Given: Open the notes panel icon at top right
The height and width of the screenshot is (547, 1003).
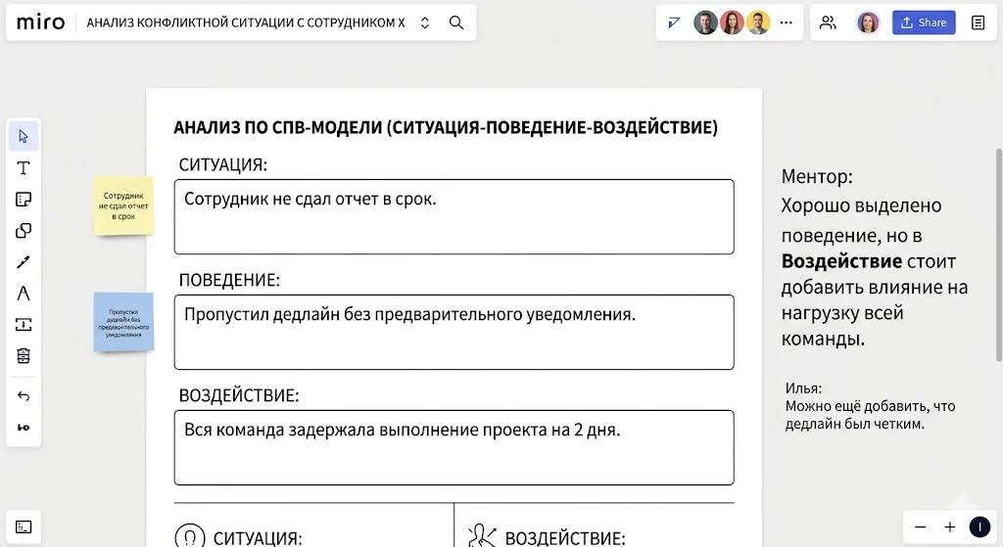Looking at the screenshot, I should click(979, 23).
